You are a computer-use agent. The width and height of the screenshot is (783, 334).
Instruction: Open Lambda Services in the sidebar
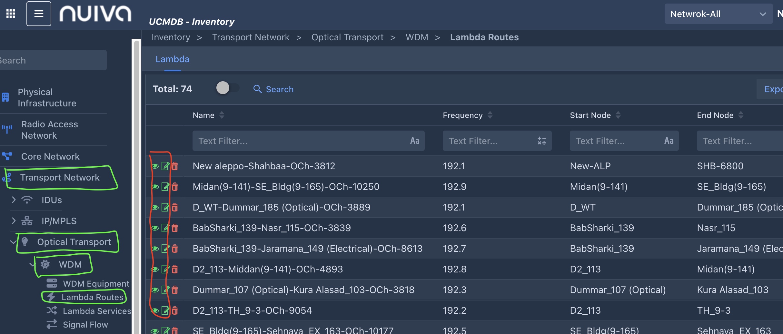point(96,311)
